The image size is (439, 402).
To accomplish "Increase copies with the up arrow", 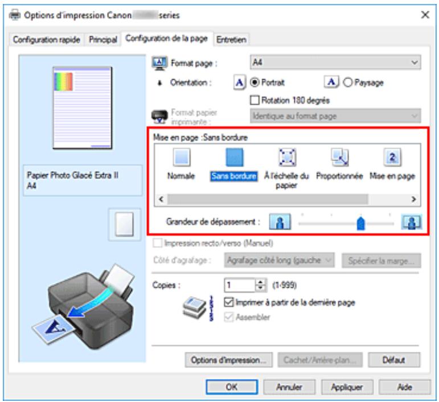I will 261,282.
